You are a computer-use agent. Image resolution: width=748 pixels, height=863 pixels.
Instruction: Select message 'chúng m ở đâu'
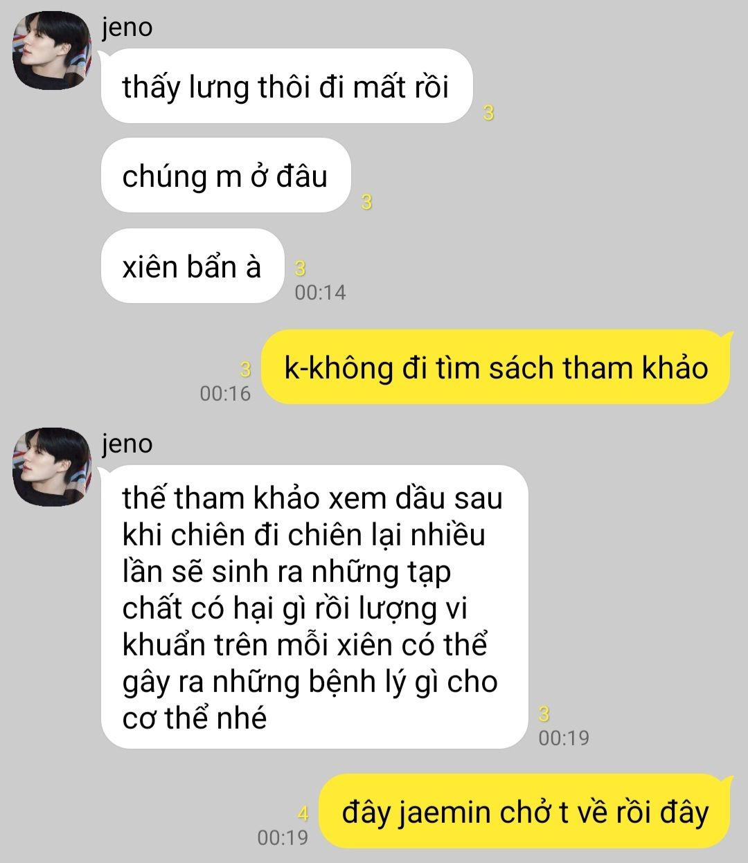[x=225, y=176]
